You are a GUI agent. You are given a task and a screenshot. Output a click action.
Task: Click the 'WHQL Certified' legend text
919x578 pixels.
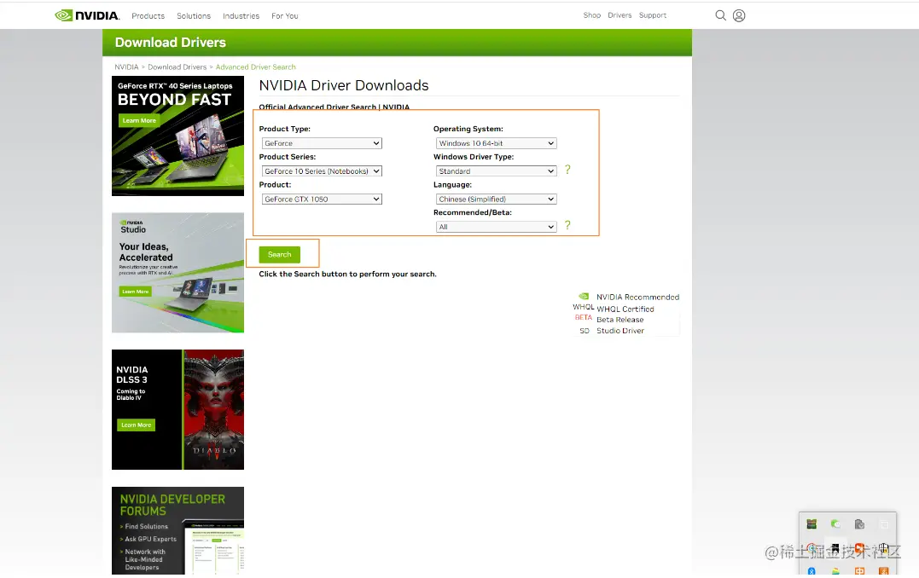click(x=625, y=309)
